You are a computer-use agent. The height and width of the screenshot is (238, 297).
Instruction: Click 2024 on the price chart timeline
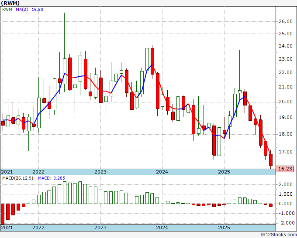162,172
